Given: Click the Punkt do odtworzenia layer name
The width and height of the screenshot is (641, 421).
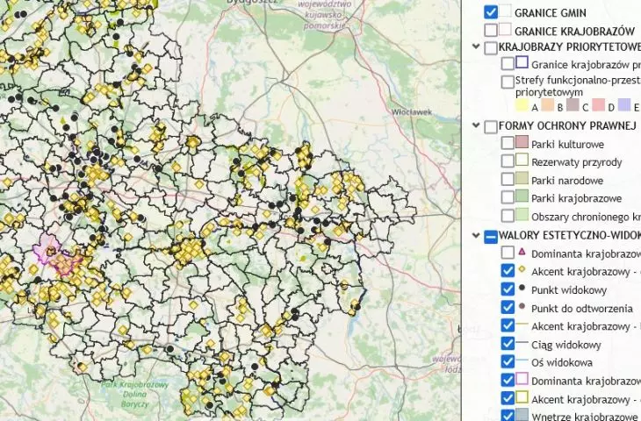Looking at the screenshot, I should tap(582, 309).
